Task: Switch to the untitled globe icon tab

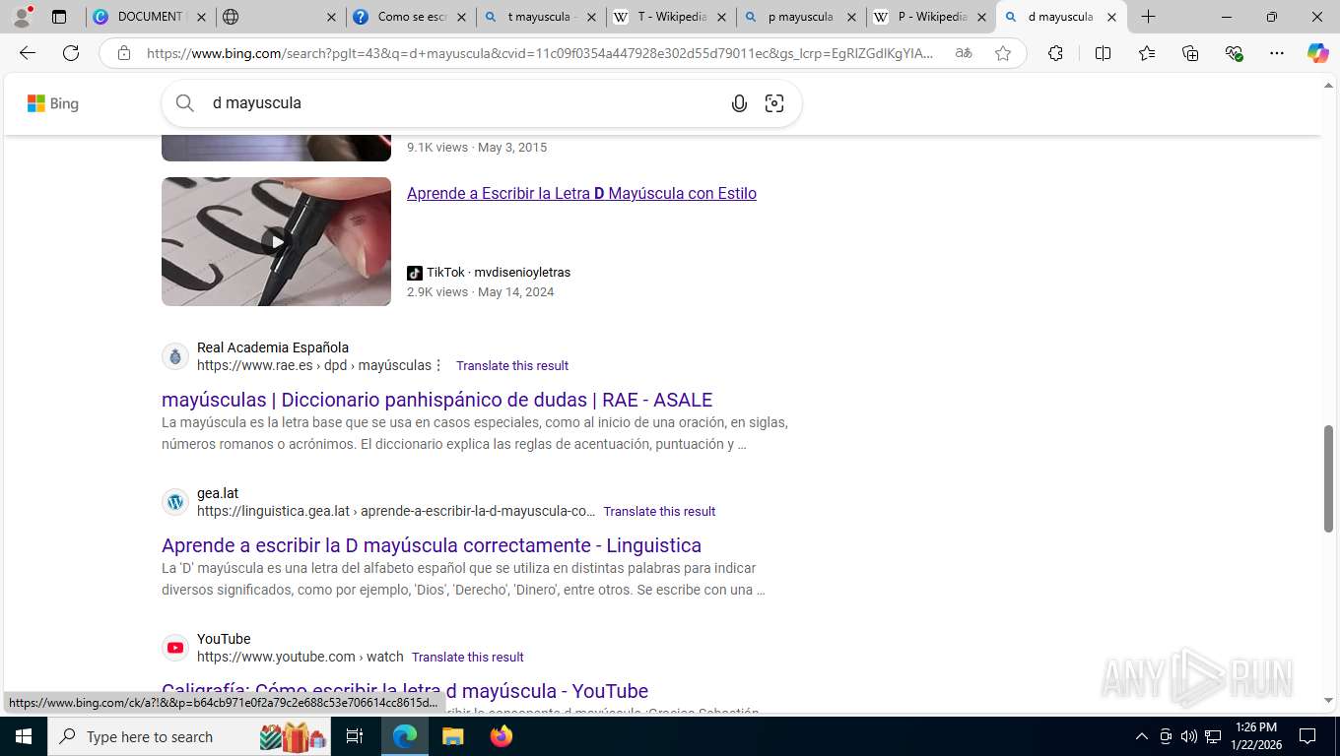Action: 279,17
